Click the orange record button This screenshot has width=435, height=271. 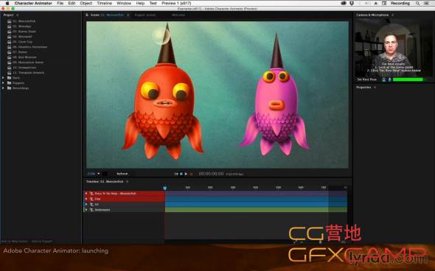click(191, 174)
